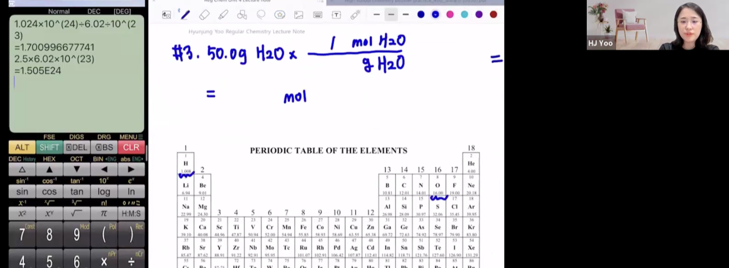Screen dimensions: 729x268
Task: Select the pen tool in the note toolbar
Action: (x=185, y=15)
